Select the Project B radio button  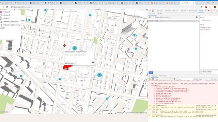(x=1, y=15)
